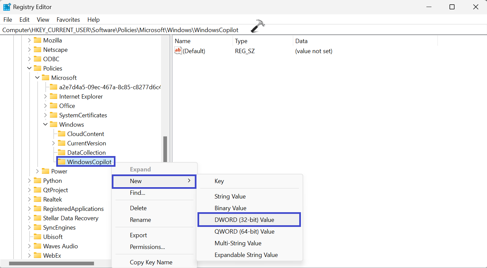This screenshot has width=487, height=268.
Task: Click the registry path address bar
Action: click(120, 30)
